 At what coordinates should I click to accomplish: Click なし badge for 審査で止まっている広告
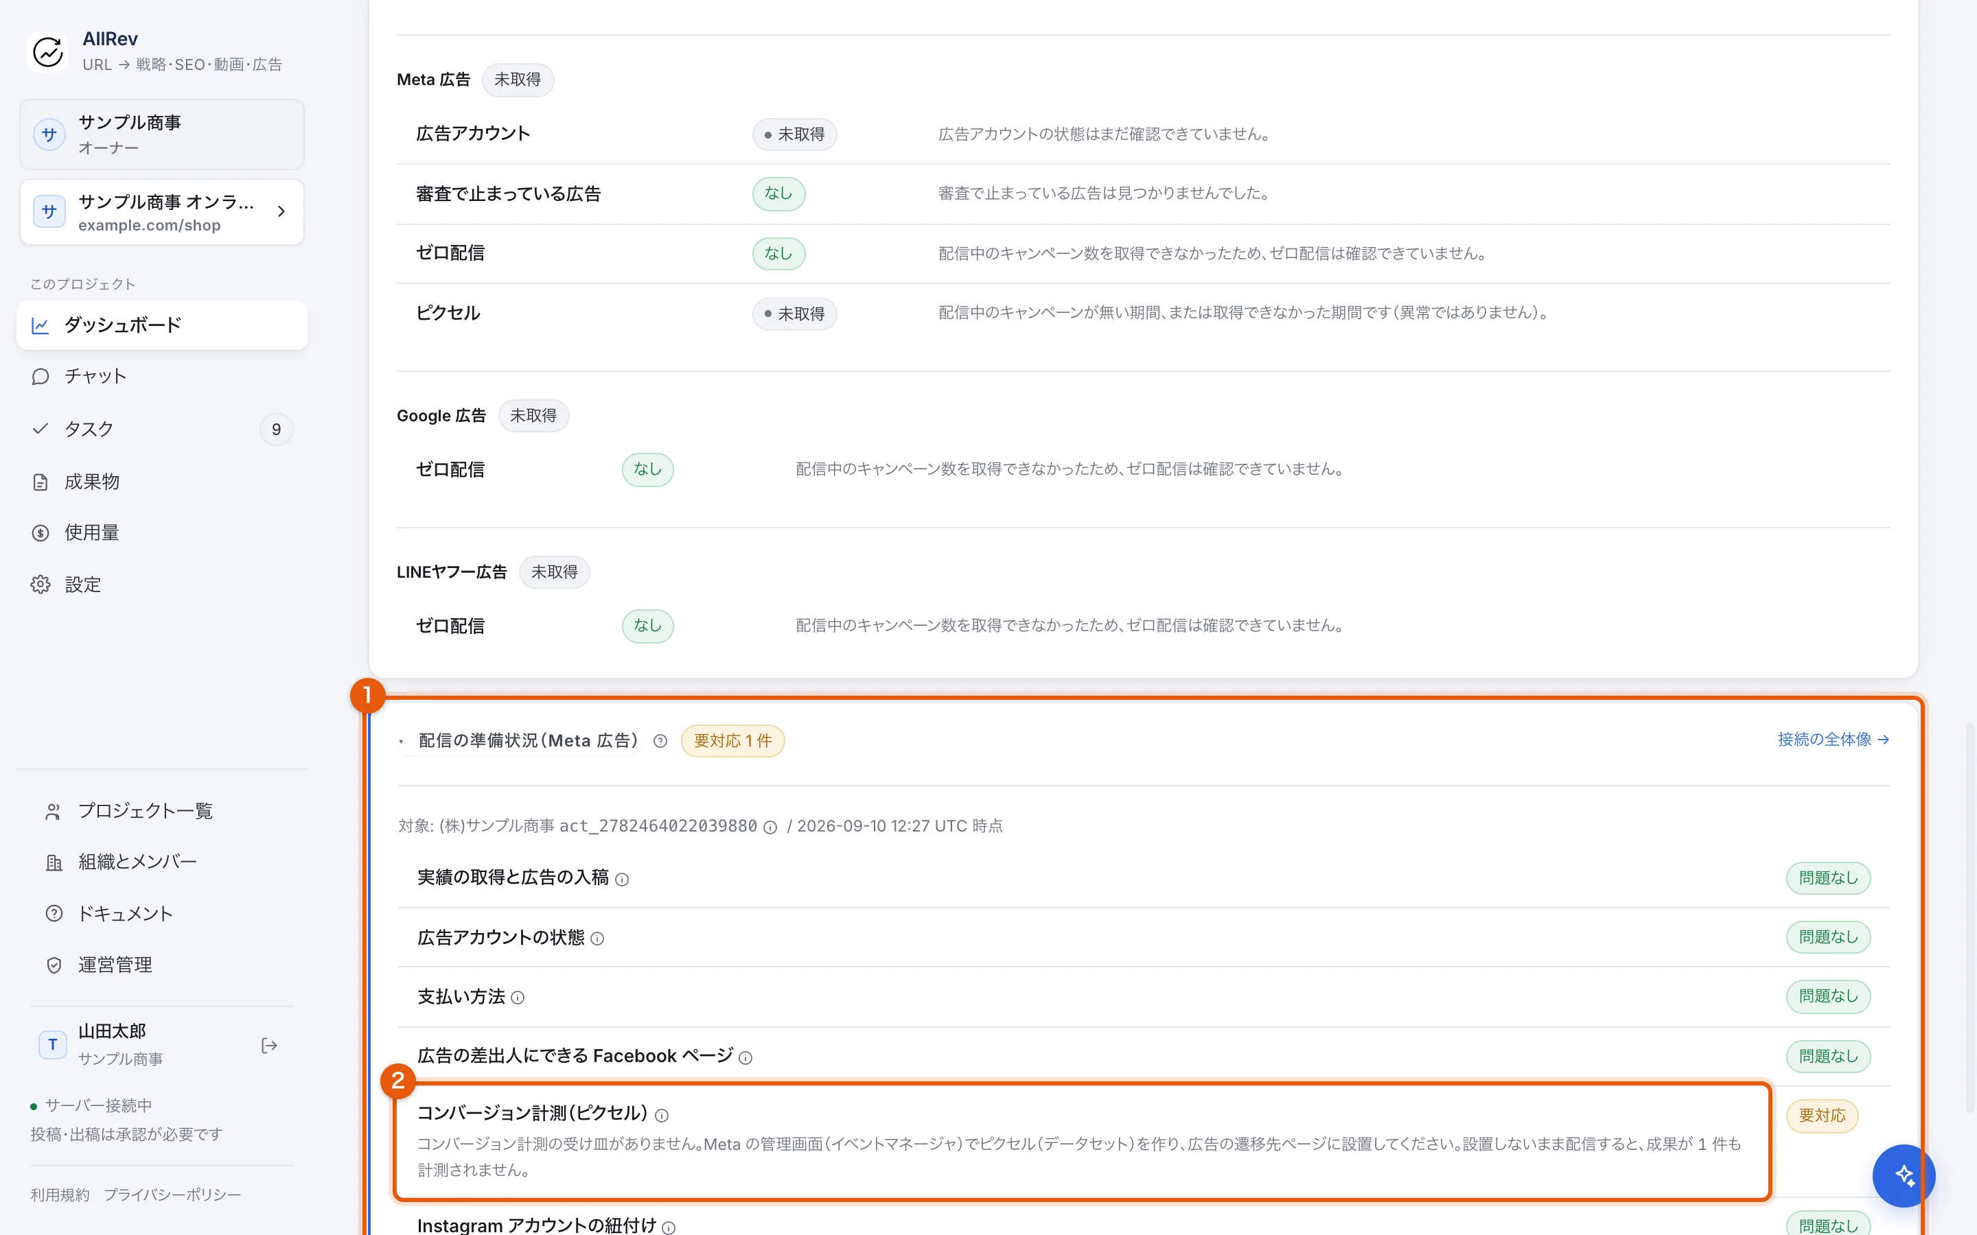[778, 193]
